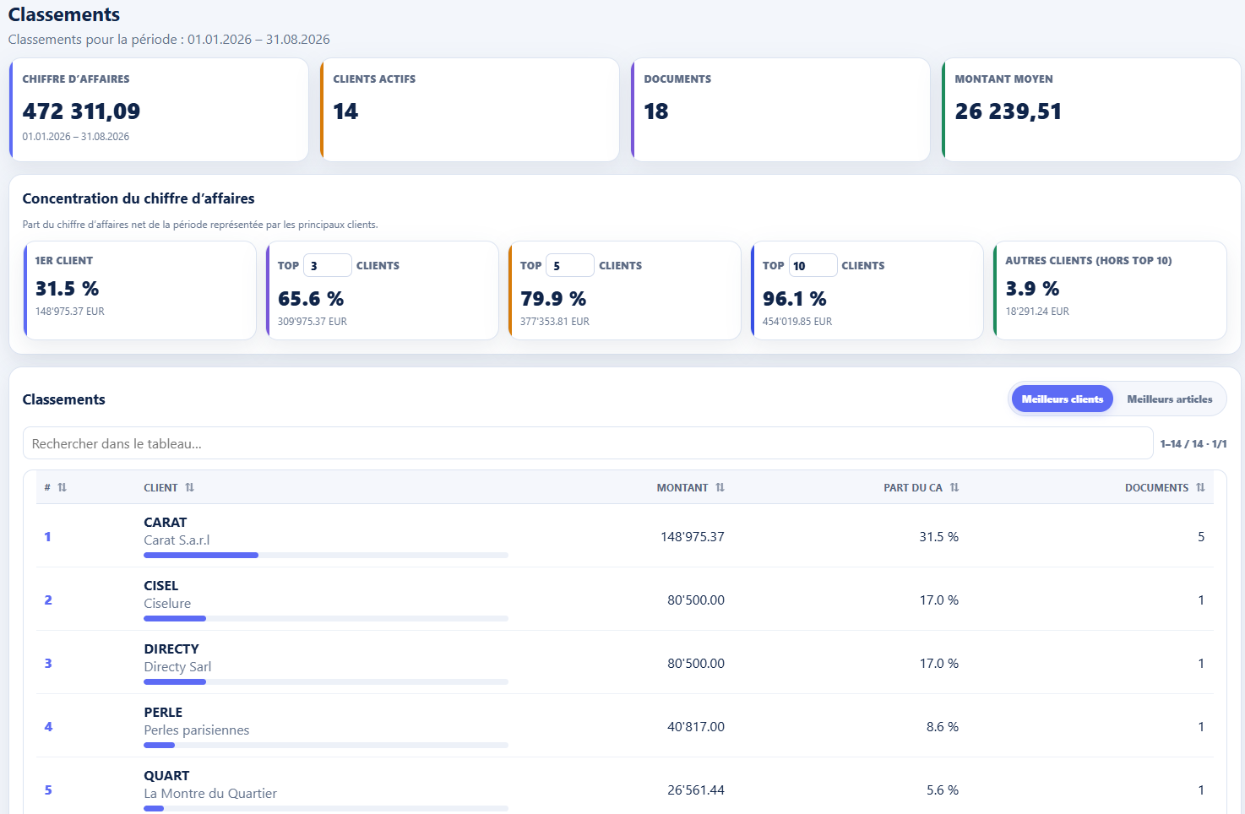Click the Clients actifs card
1245x814 pixels.
(x=470, y=110)
